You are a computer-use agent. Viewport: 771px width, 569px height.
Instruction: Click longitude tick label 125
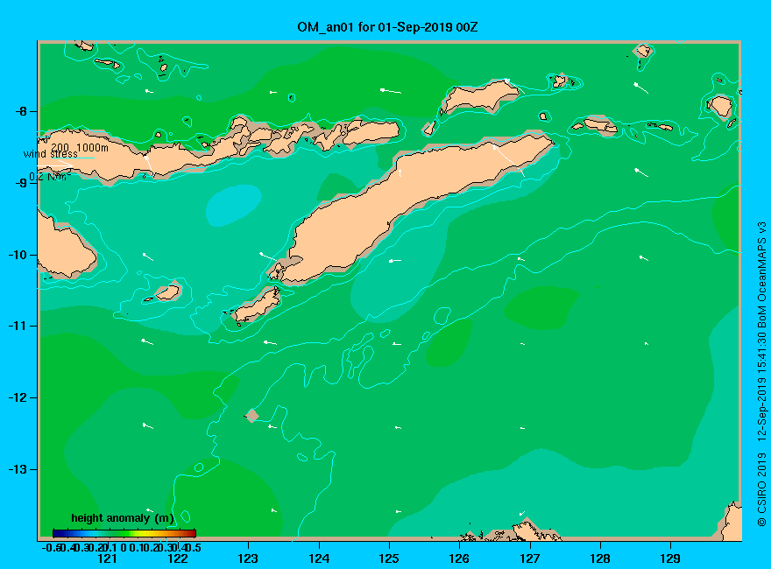[x=389, y=558]
